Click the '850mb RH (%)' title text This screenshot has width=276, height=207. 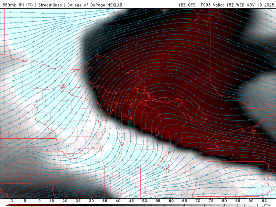[x=18, y=5]
